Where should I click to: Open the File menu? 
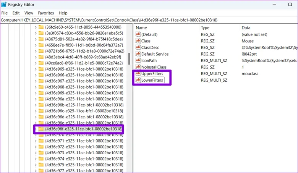pyautogui.click(x=5, y=13)
